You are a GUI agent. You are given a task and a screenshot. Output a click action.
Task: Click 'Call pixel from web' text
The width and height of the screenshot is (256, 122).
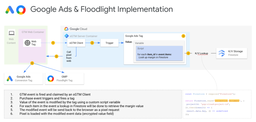coord(69,56)
